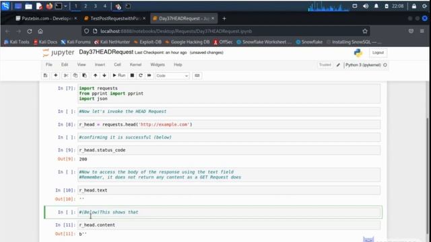Open a new browser tab with plus
Image resolution: width=431 pixels, height=242 pixels.
coord(224,18)
